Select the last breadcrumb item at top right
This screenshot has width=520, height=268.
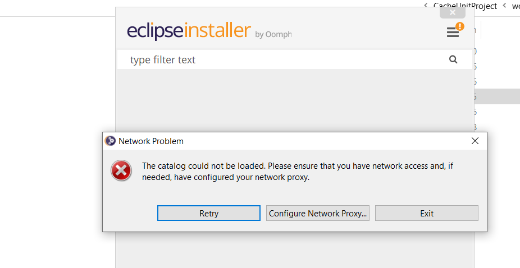(x=516, y=6)
